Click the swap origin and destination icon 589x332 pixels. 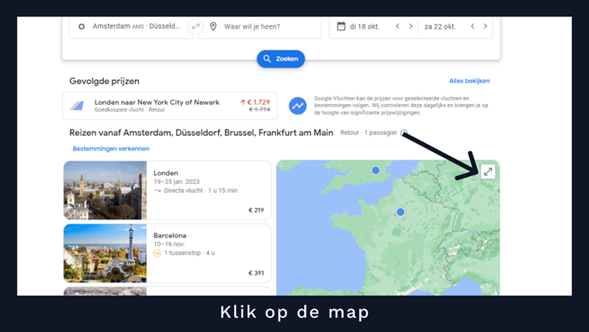click(x=196, y=26)
